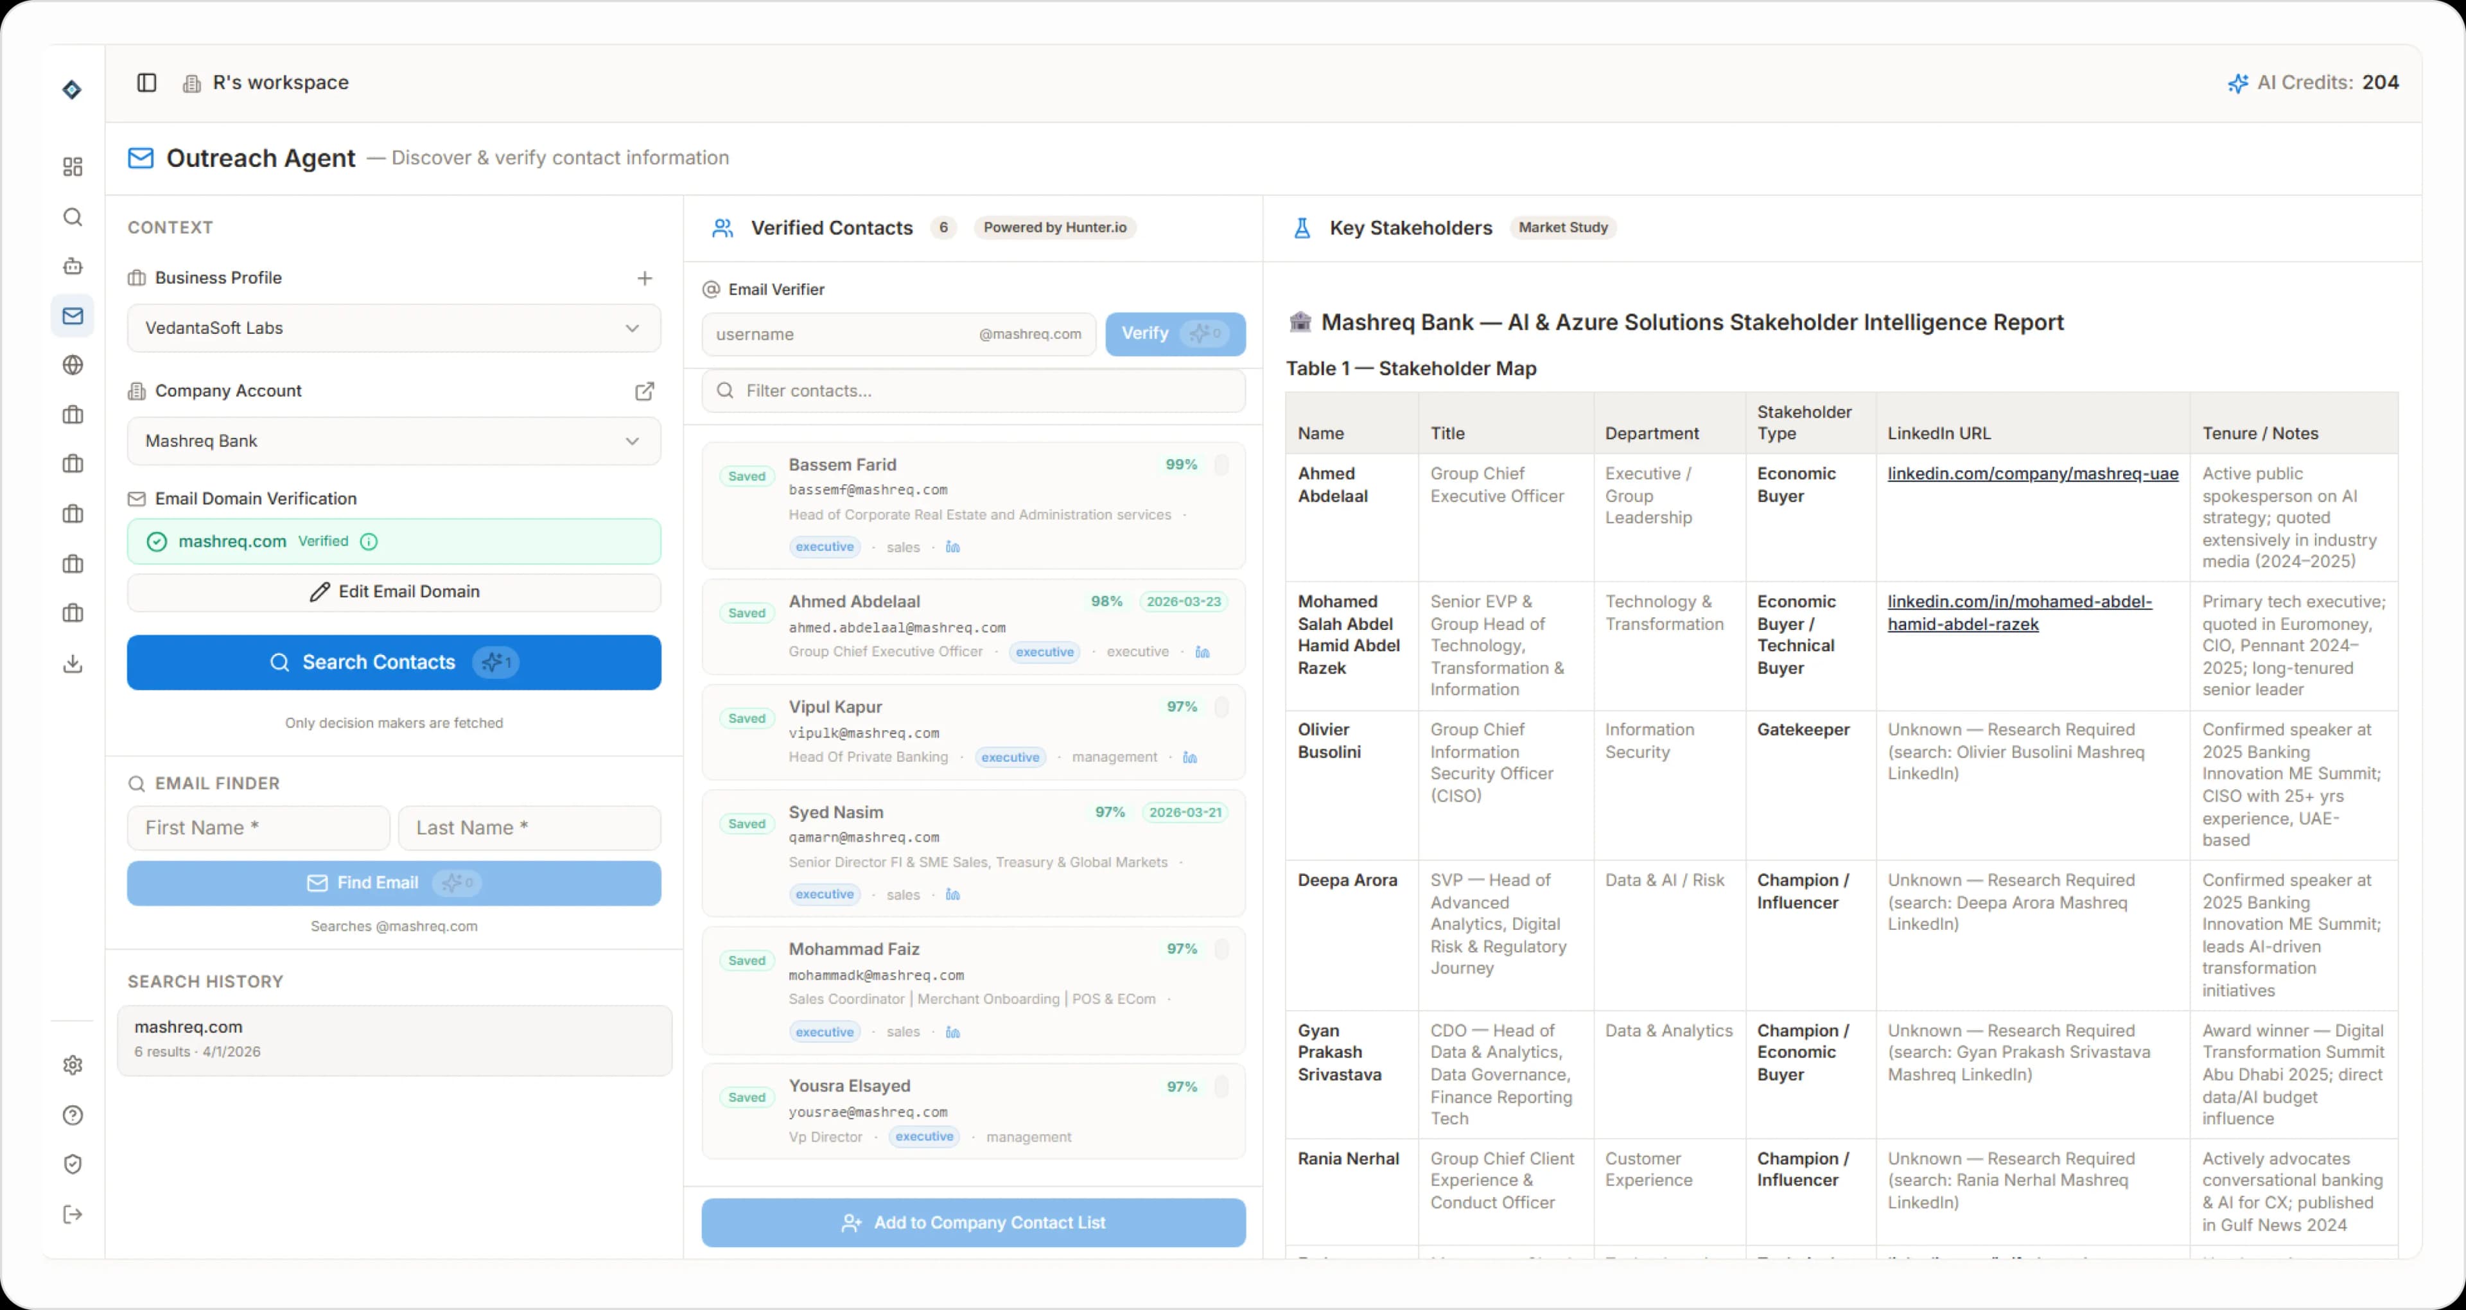Open Vipul Kapur's LinkedIn icon
This screenshot has height=1310, width=2466.
[1190, 758]
